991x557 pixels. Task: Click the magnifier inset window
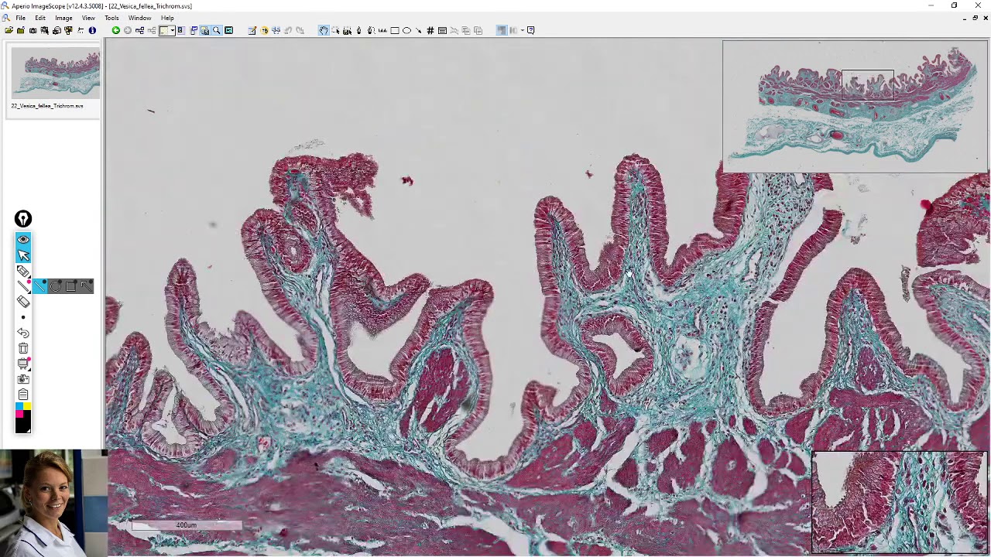[x=900, y=502]
